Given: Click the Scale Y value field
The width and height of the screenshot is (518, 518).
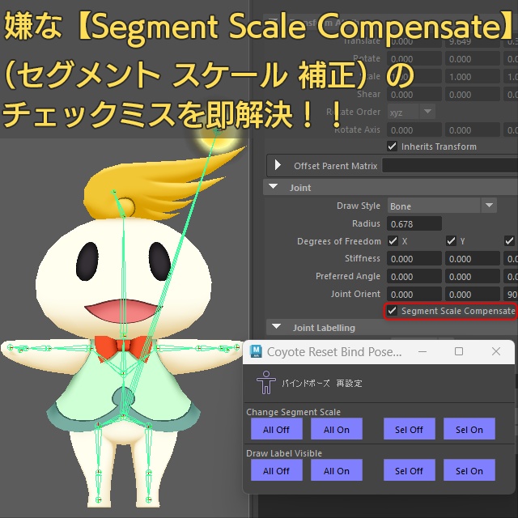Looking at the screenshot, I should click(473, 77).
